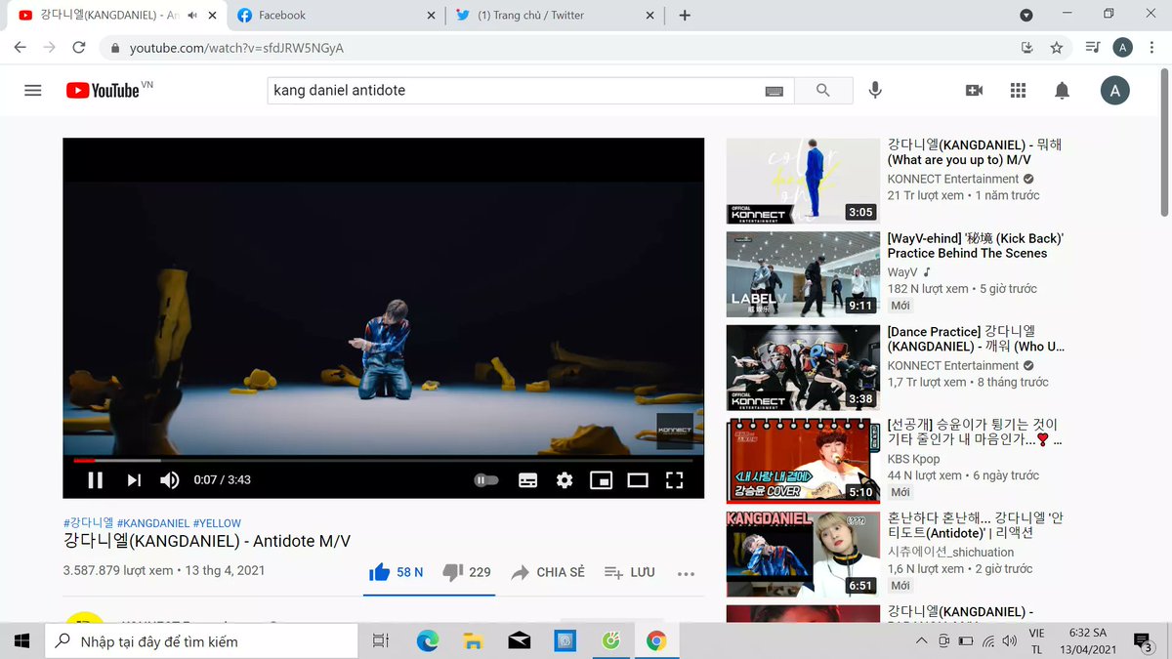Viewport: 1172px width, 659px height.
Task: Enter full screen mode
Action: [x=674, y=480]
